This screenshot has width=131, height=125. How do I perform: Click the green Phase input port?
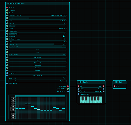[7, 13]
